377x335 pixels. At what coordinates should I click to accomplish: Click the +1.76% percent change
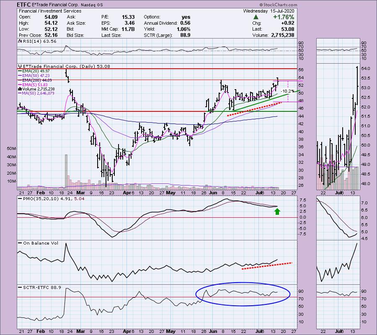click(284, 17)
